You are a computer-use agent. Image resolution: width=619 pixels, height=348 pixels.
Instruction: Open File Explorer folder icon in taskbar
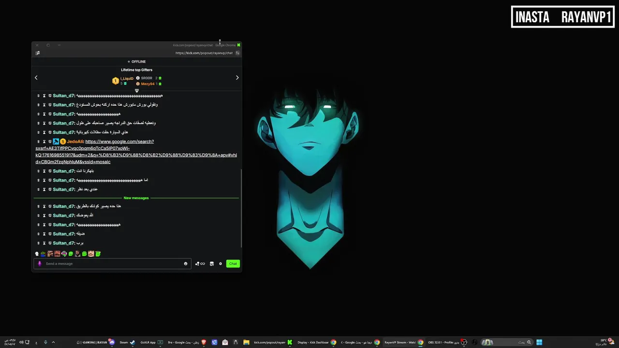point(246,342)
